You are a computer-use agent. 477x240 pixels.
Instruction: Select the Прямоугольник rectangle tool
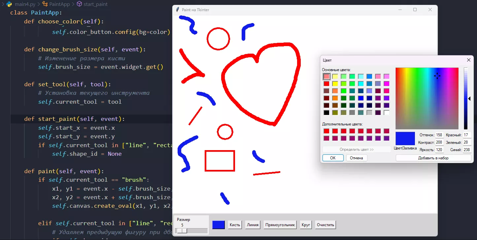click(280, 225)
